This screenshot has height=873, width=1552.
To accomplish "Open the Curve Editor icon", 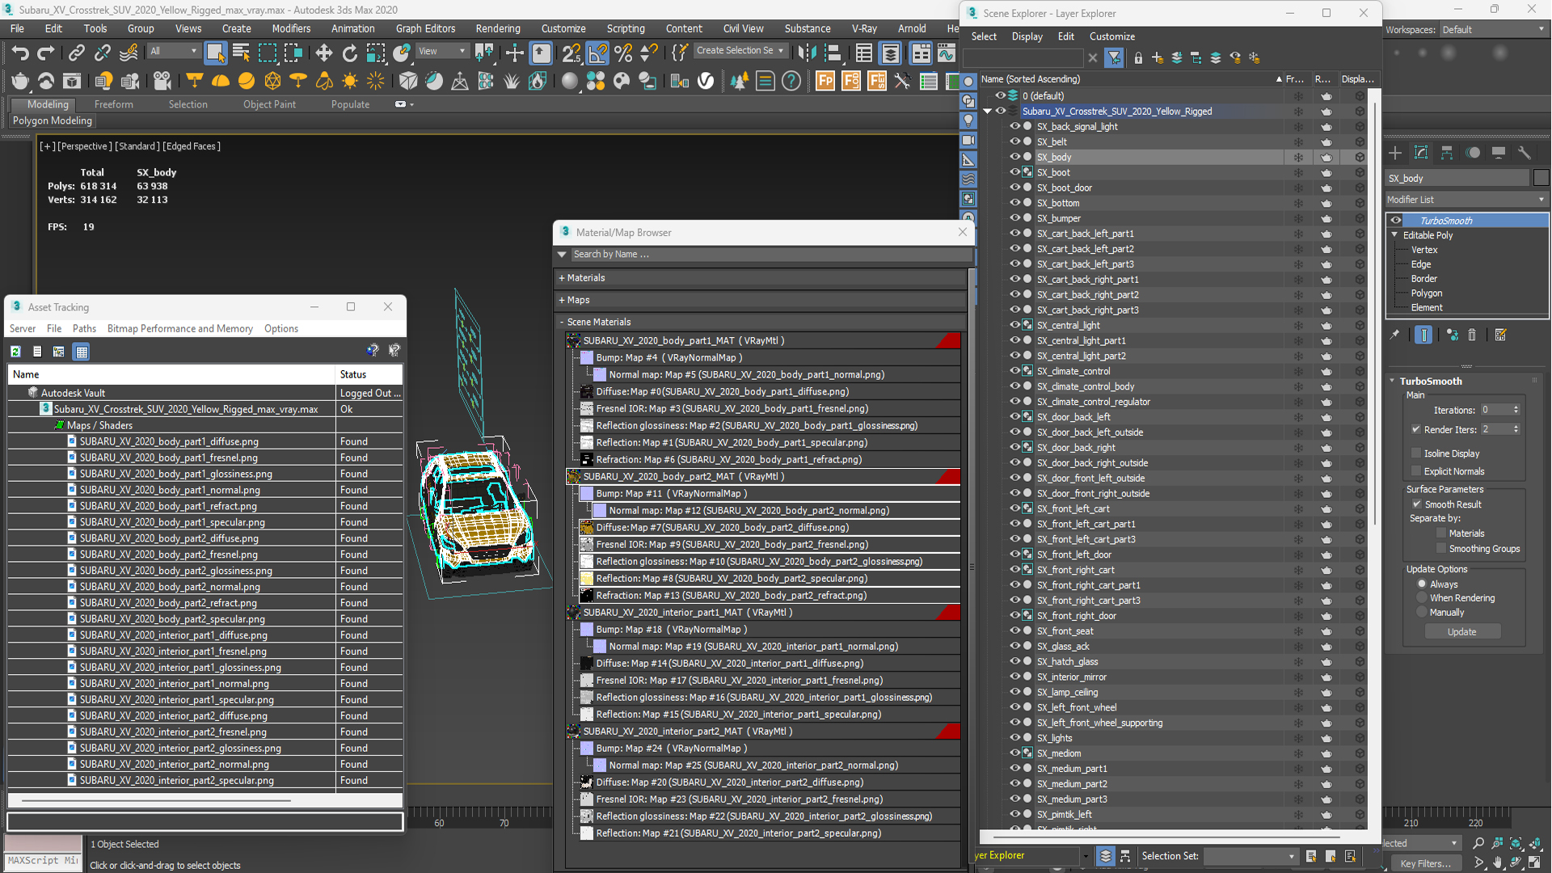I will coord(946,53).
